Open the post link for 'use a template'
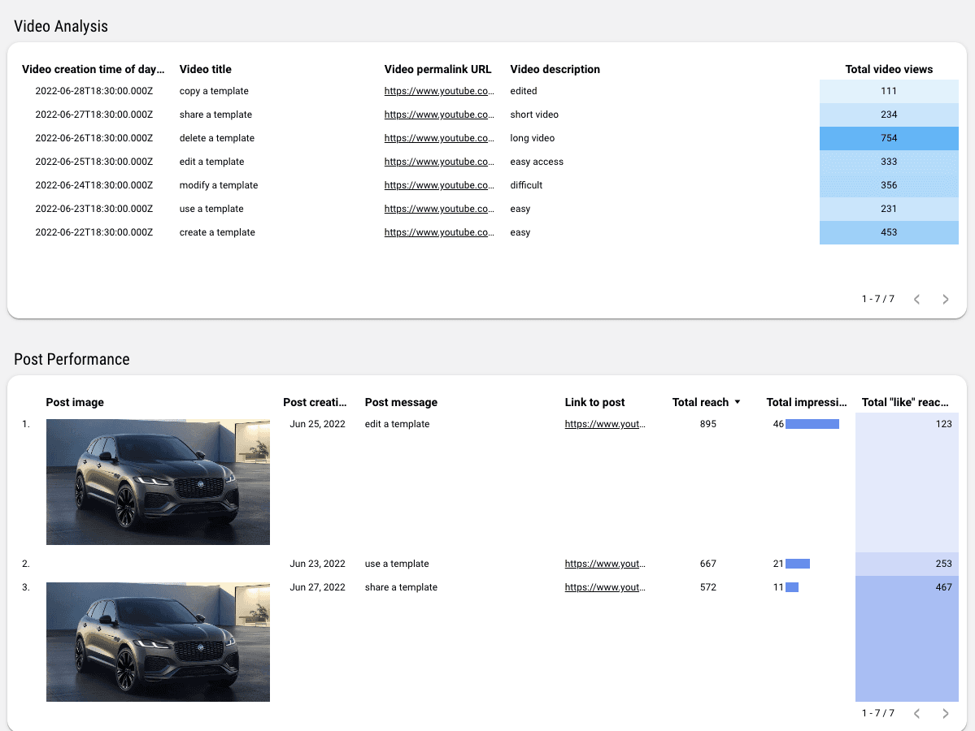Viewport: 975px width, 731px height. (x=605, y=563)
